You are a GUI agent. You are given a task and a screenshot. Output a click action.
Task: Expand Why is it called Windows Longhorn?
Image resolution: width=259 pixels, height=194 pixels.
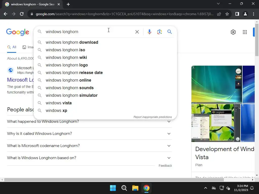pyautogui.click(x=89, y=133)
